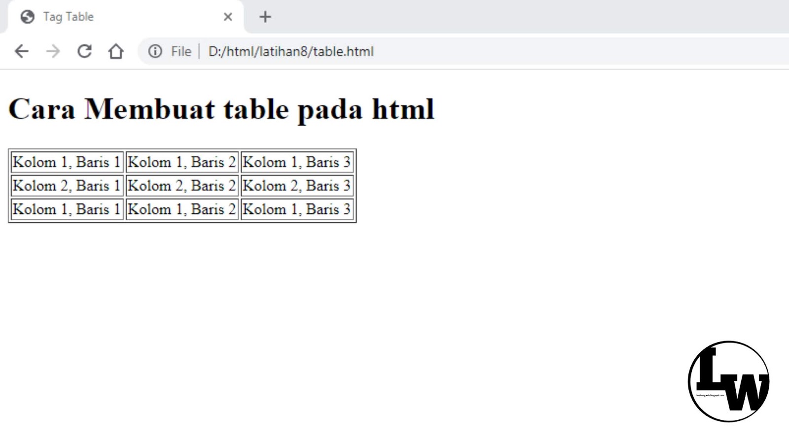Screen dimensions: 789x446
Task: Click the globe favicon on the Tag Table tab
Action: click(27, 16)
